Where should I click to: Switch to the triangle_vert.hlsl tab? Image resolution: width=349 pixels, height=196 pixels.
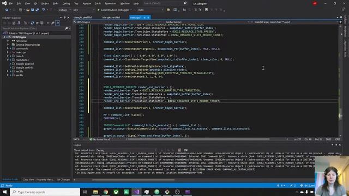pyautogui.click(x=111, y=17)
